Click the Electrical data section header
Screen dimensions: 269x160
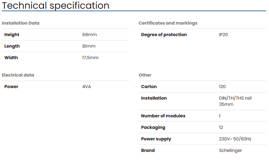click(18, 75)
